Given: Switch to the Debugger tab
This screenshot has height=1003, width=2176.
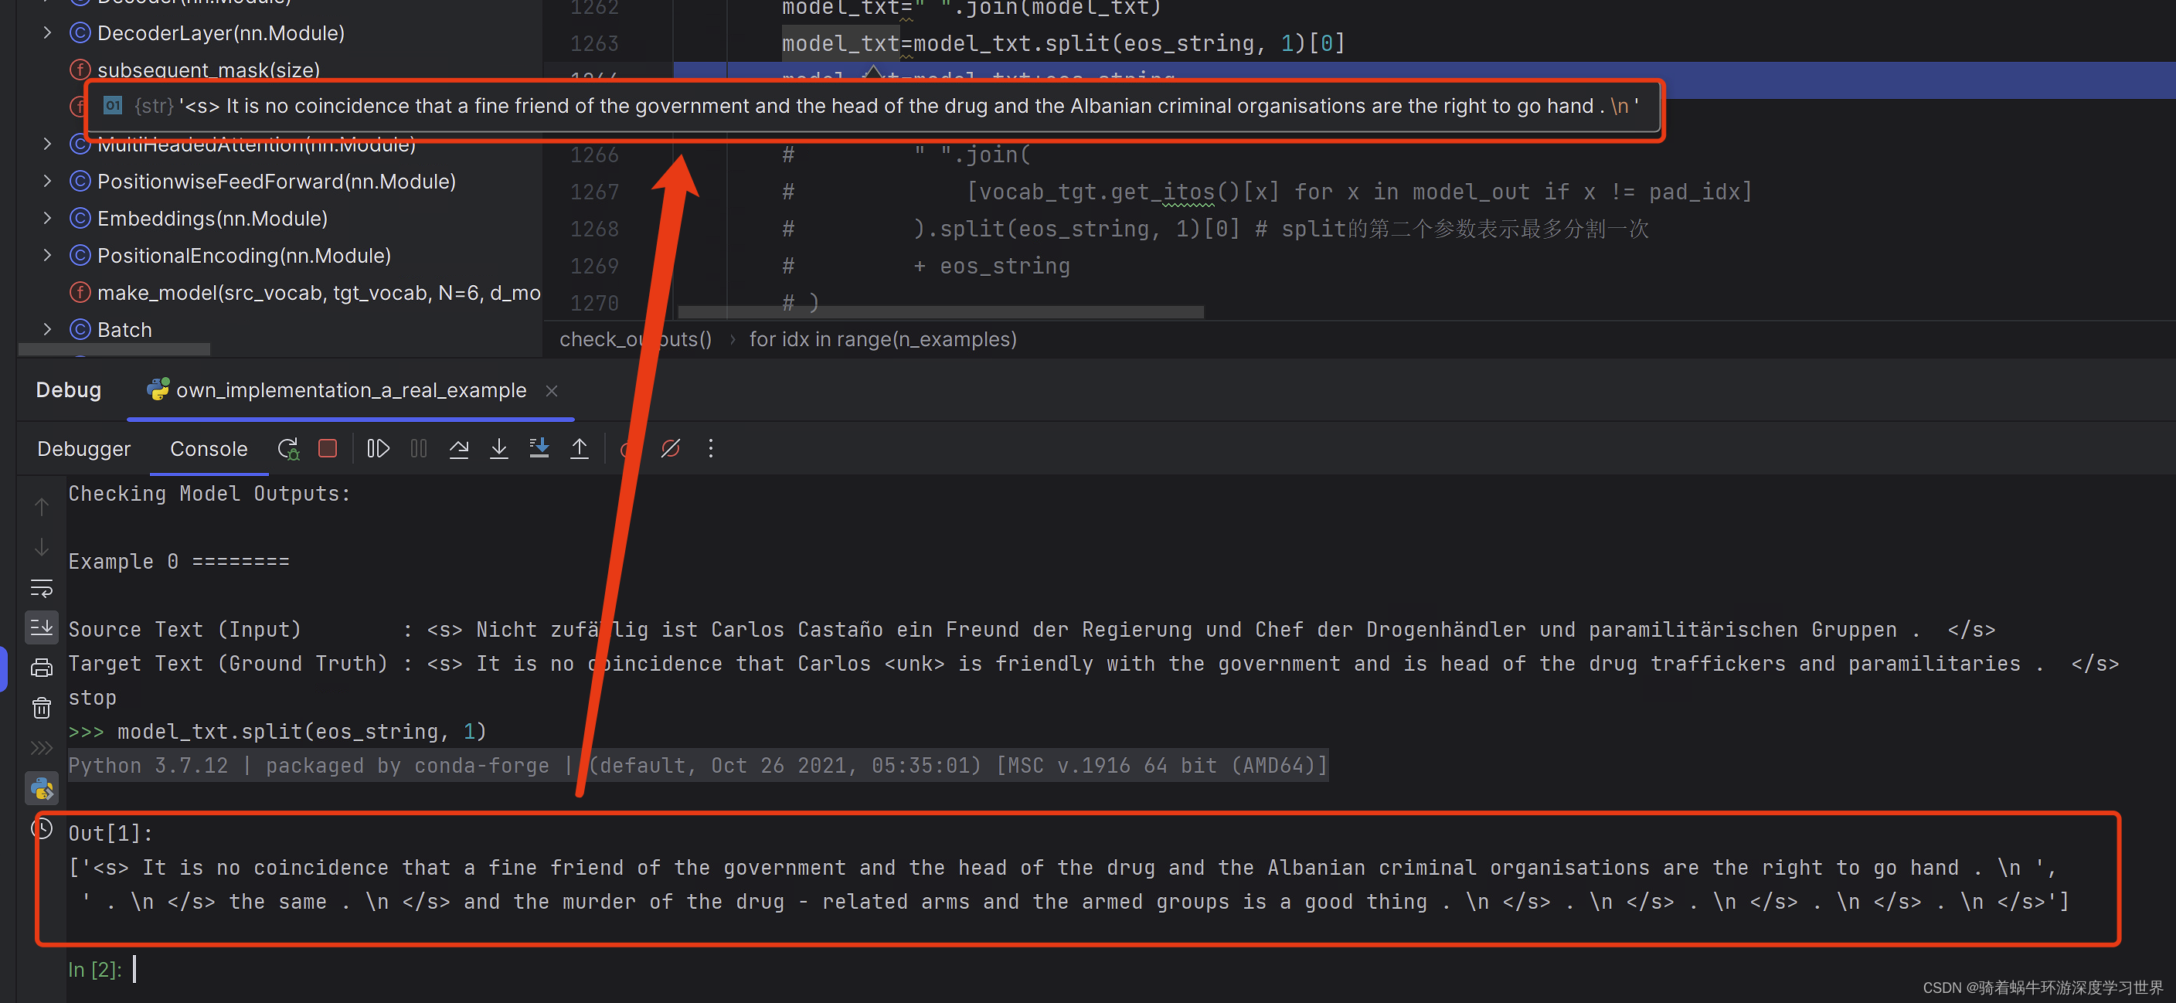Looking at the screenshot, I should pyautogui.click(x=83, y=449).
